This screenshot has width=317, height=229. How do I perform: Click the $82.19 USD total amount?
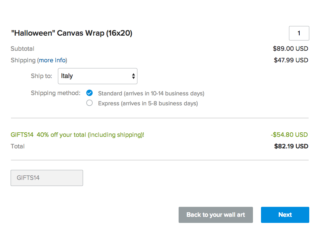tap(291, 146)
